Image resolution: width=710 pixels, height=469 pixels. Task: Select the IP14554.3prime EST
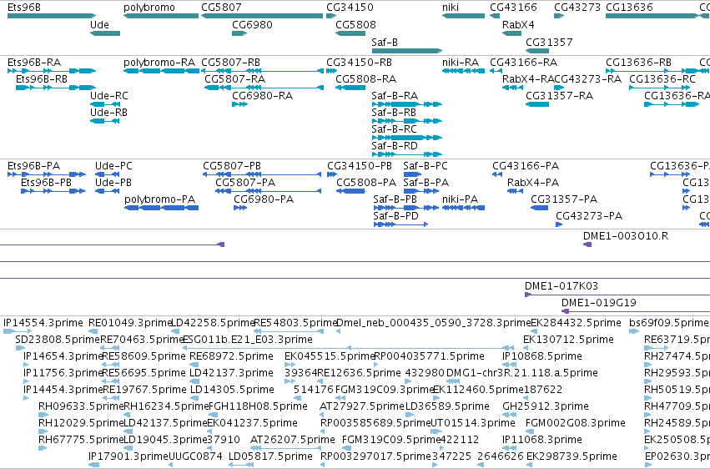(x=18, y=331)
